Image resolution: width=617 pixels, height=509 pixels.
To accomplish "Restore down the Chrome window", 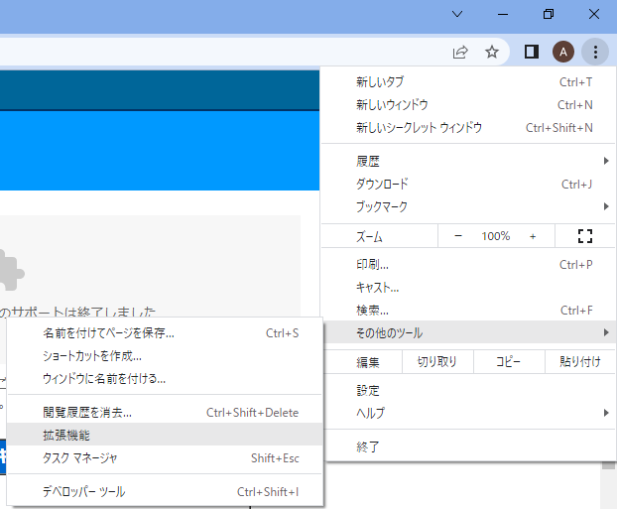I will click(549, 15).
